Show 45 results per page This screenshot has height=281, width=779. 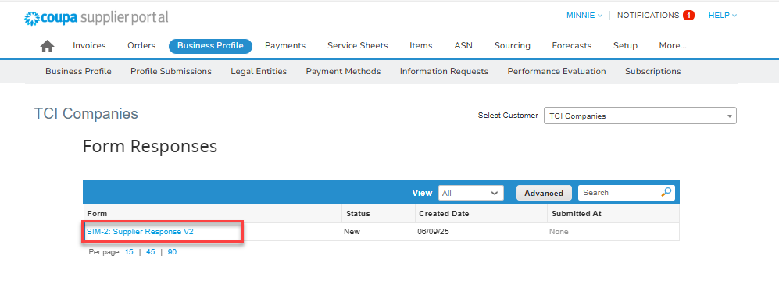click(151, 252)
